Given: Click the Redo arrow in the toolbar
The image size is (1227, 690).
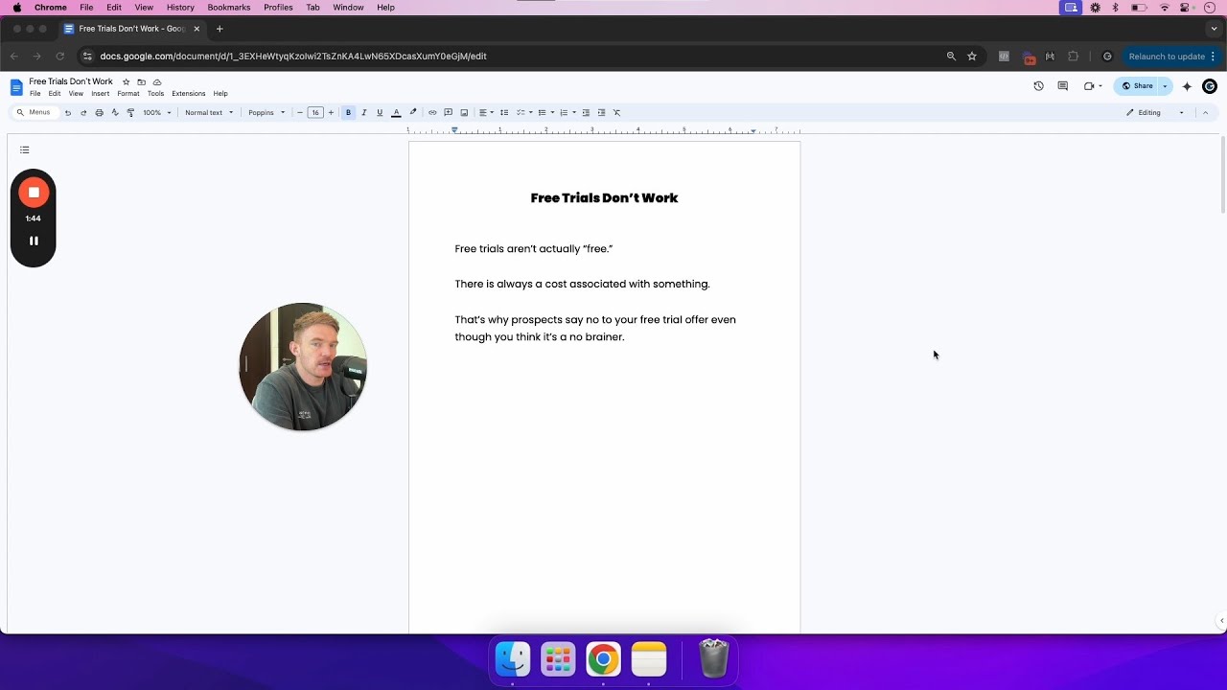Looking at the screenshot, I should tap(83, 113).
